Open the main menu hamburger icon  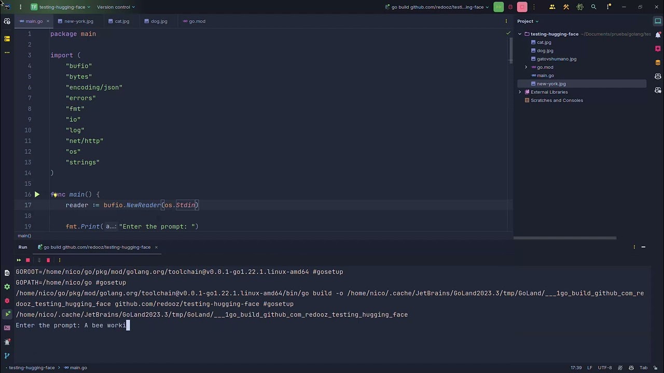20,7
